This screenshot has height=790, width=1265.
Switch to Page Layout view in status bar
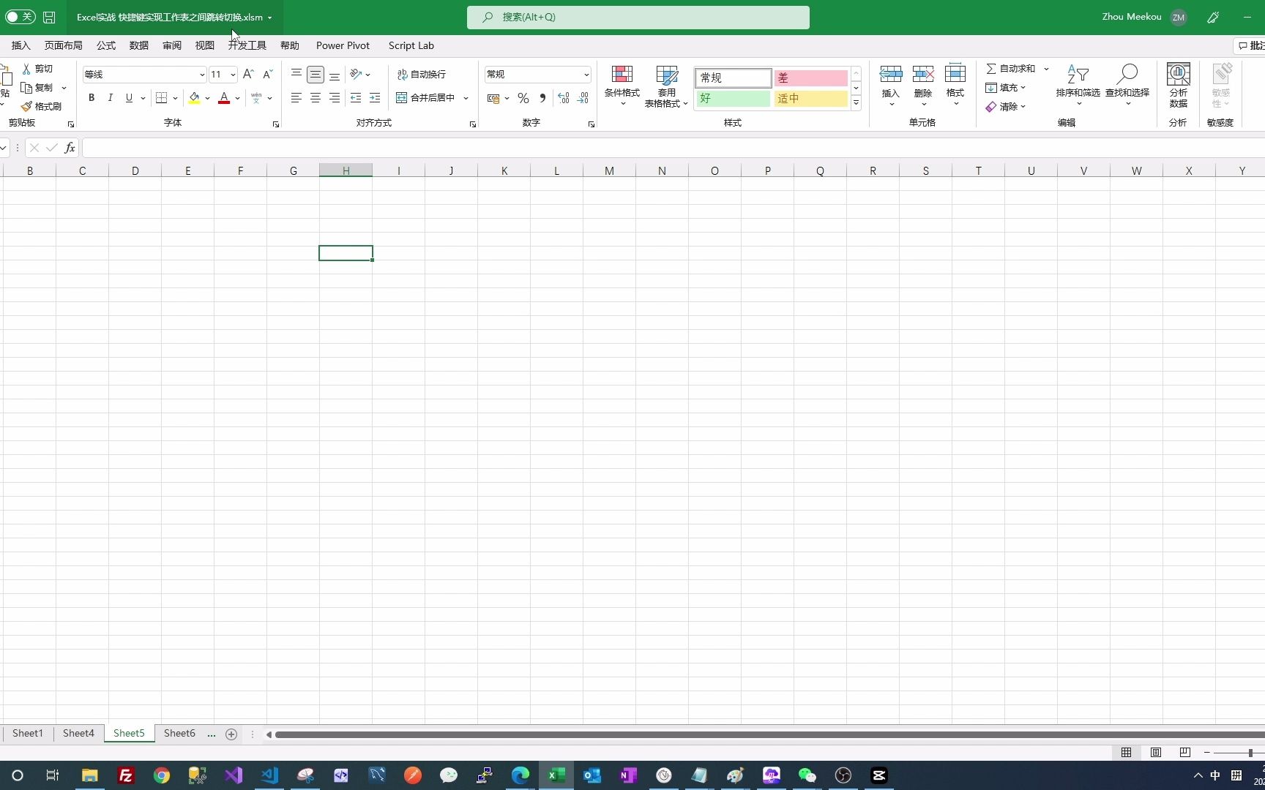1156,753
